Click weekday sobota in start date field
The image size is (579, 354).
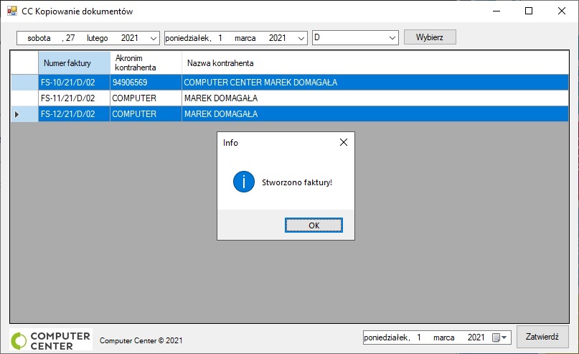tap(39, 38)
